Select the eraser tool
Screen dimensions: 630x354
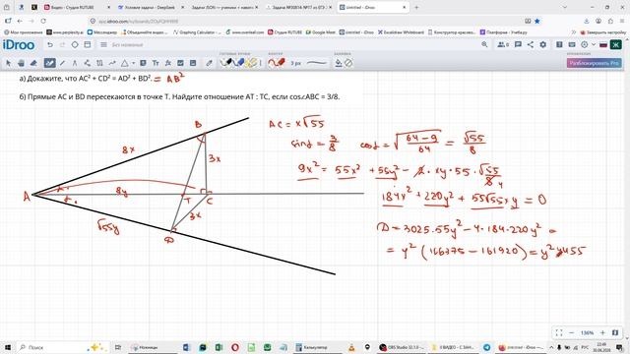coord(34,63)
